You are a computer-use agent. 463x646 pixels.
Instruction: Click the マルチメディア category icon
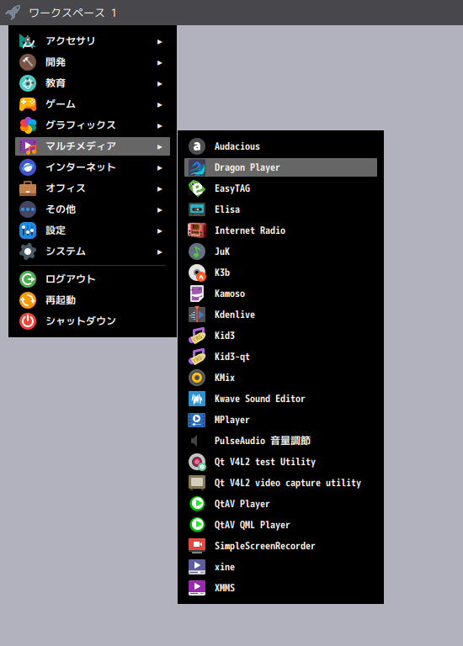(28, 146)
